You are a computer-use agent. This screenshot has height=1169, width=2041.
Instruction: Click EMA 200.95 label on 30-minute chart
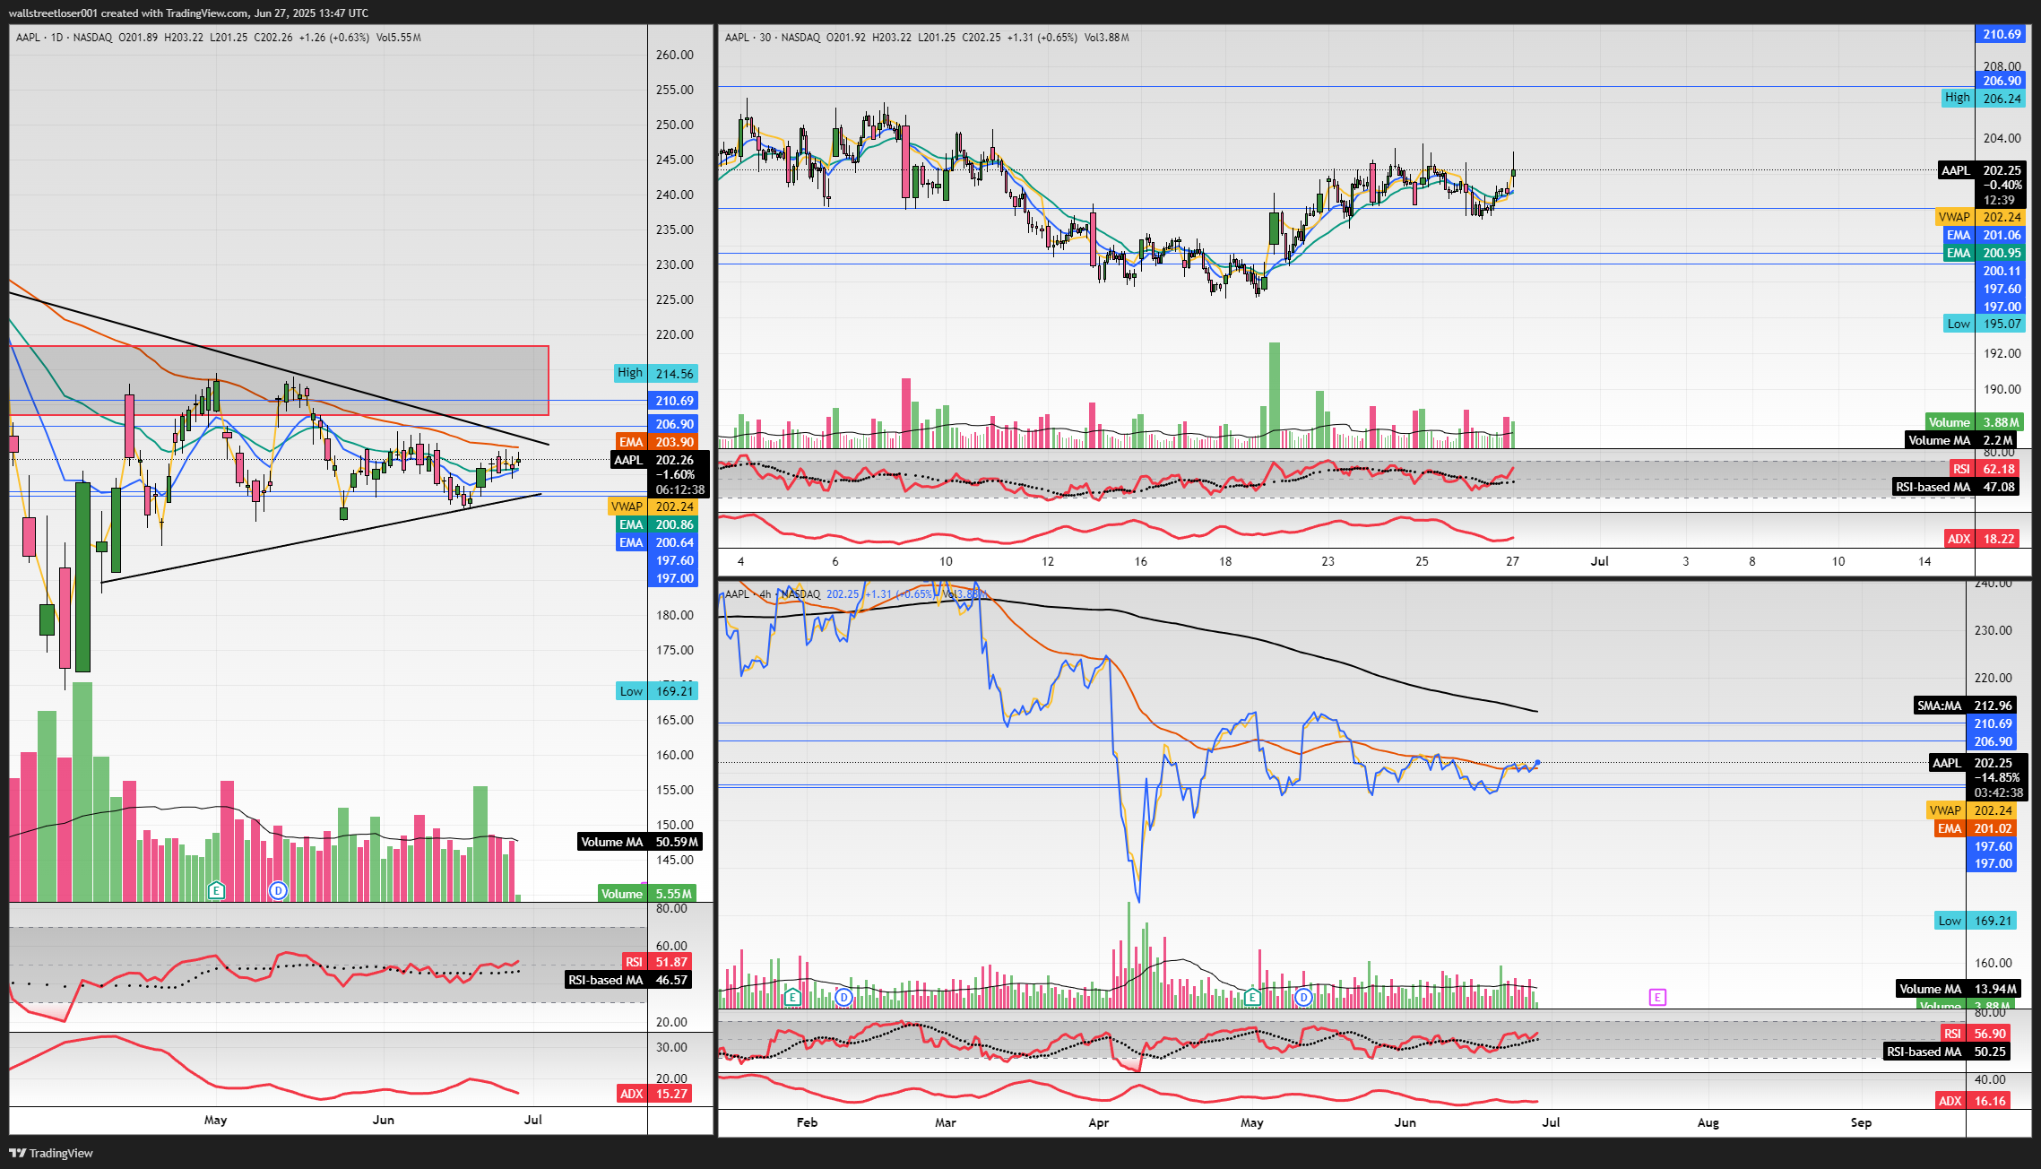click(x=1985, y=253)
